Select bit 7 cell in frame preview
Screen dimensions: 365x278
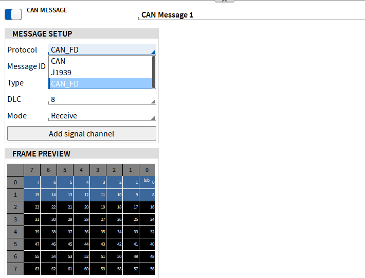pos(32,182)
